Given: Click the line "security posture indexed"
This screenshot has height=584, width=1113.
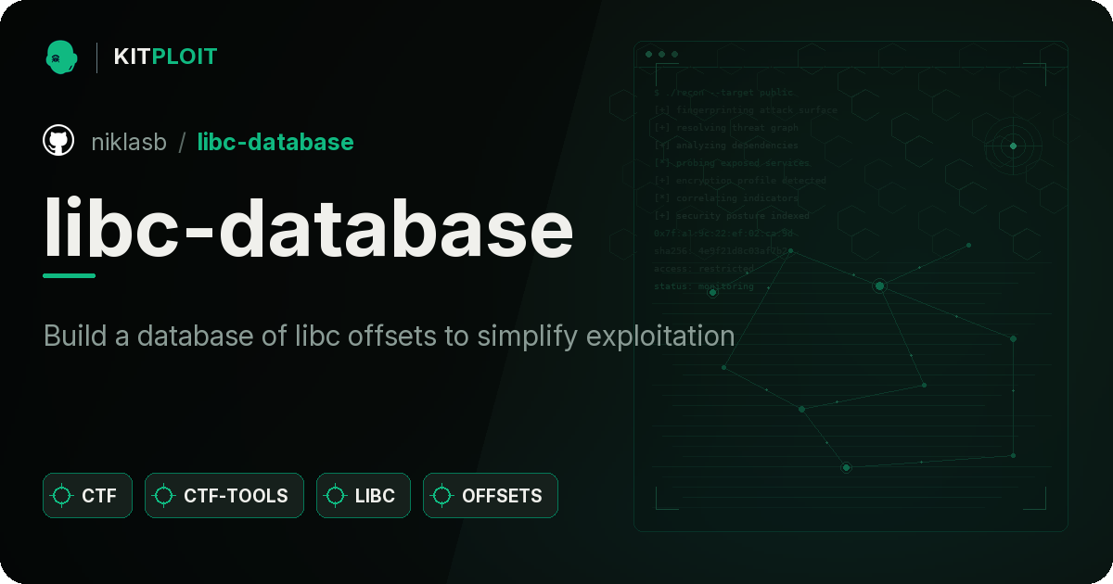Looking at the screenshot, I should pos(732,216).
